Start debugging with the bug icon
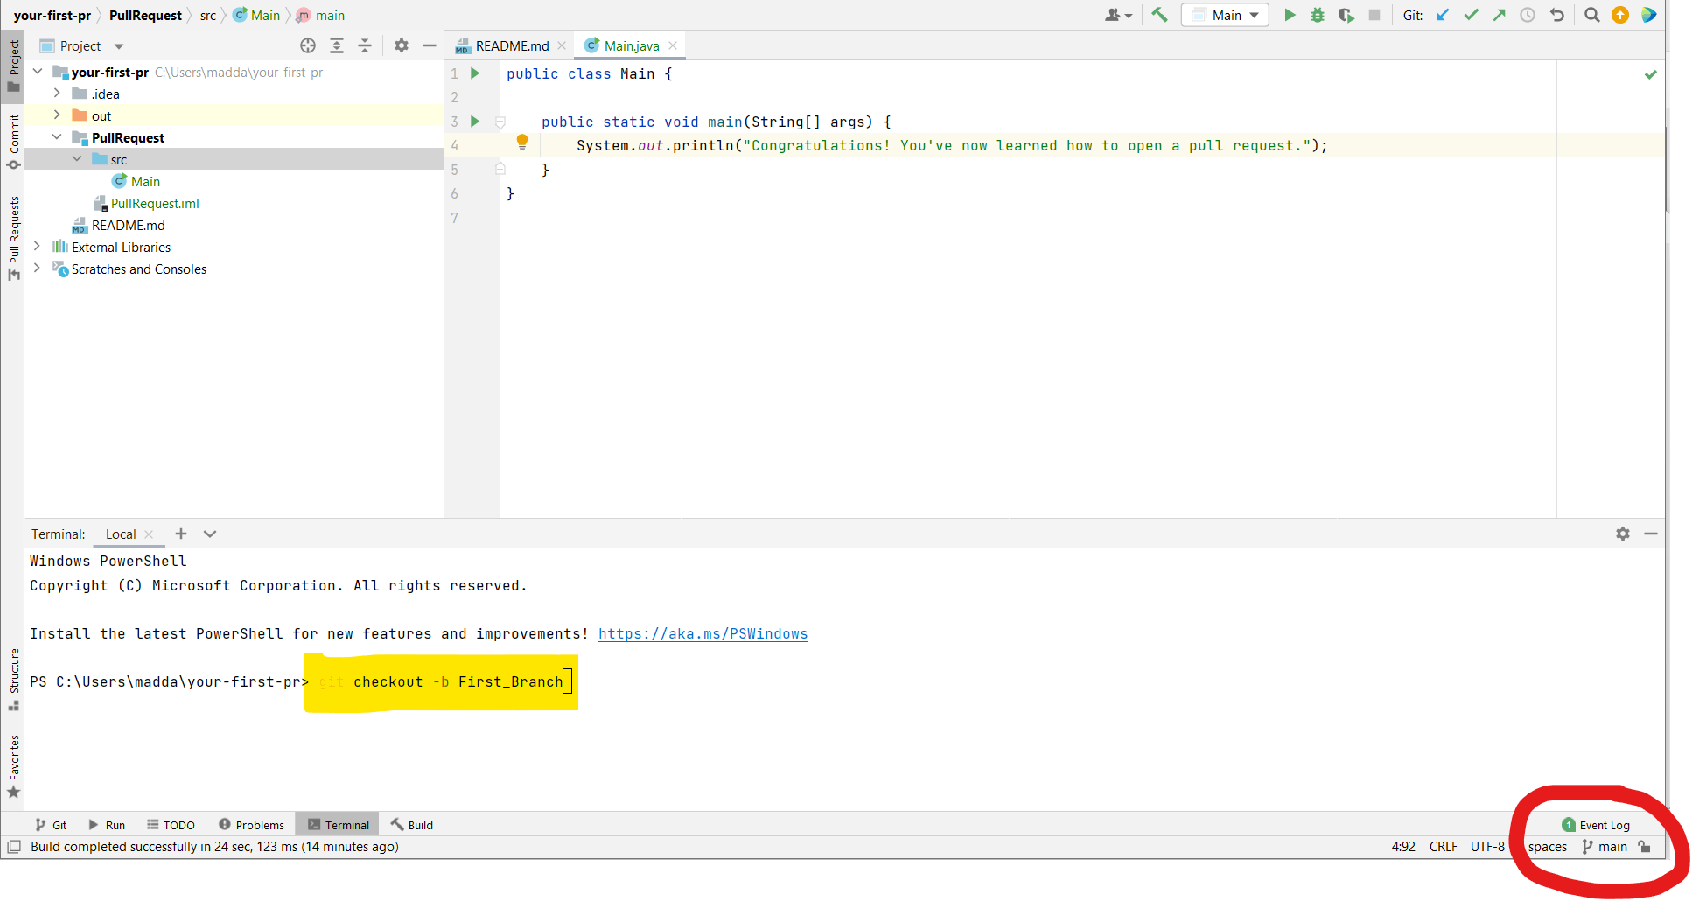 point(1317,15)
